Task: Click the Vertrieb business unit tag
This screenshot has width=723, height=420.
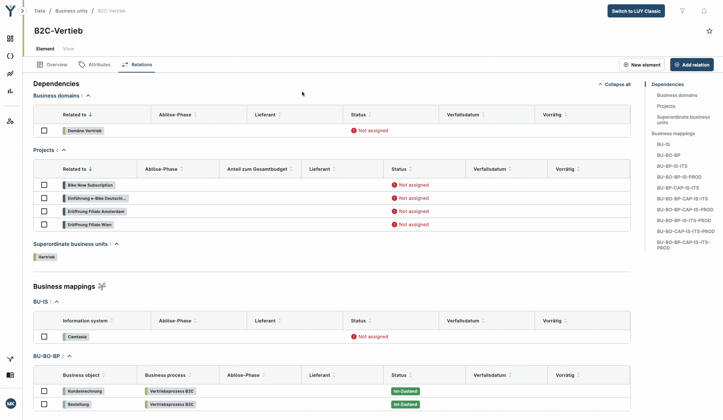Action: (46, 257)
